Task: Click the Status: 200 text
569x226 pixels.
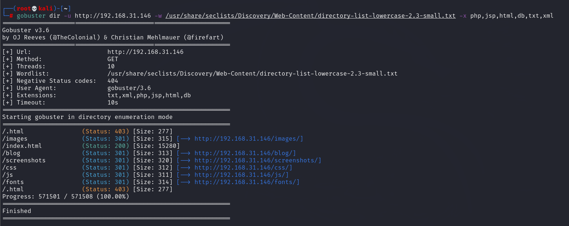Action: point(106,146)
